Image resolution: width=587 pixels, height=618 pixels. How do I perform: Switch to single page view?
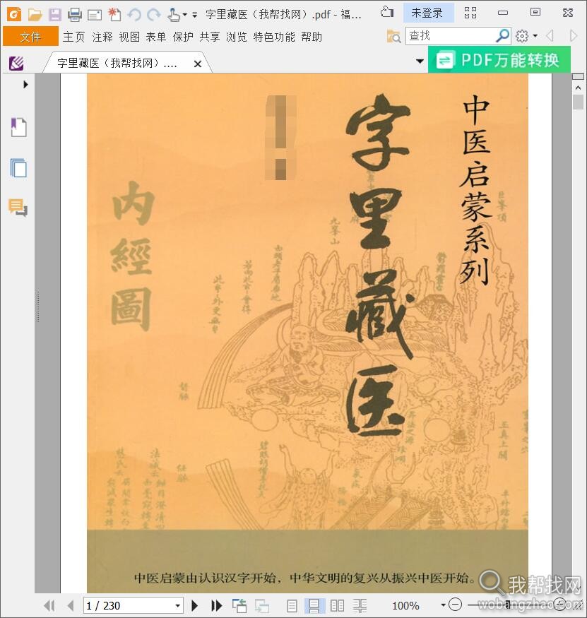click(x=292, y=605)
